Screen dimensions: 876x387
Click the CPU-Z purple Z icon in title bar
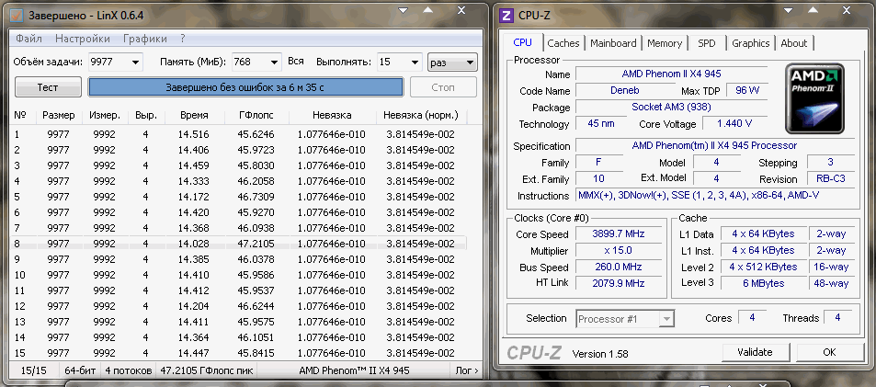[506, 15]
